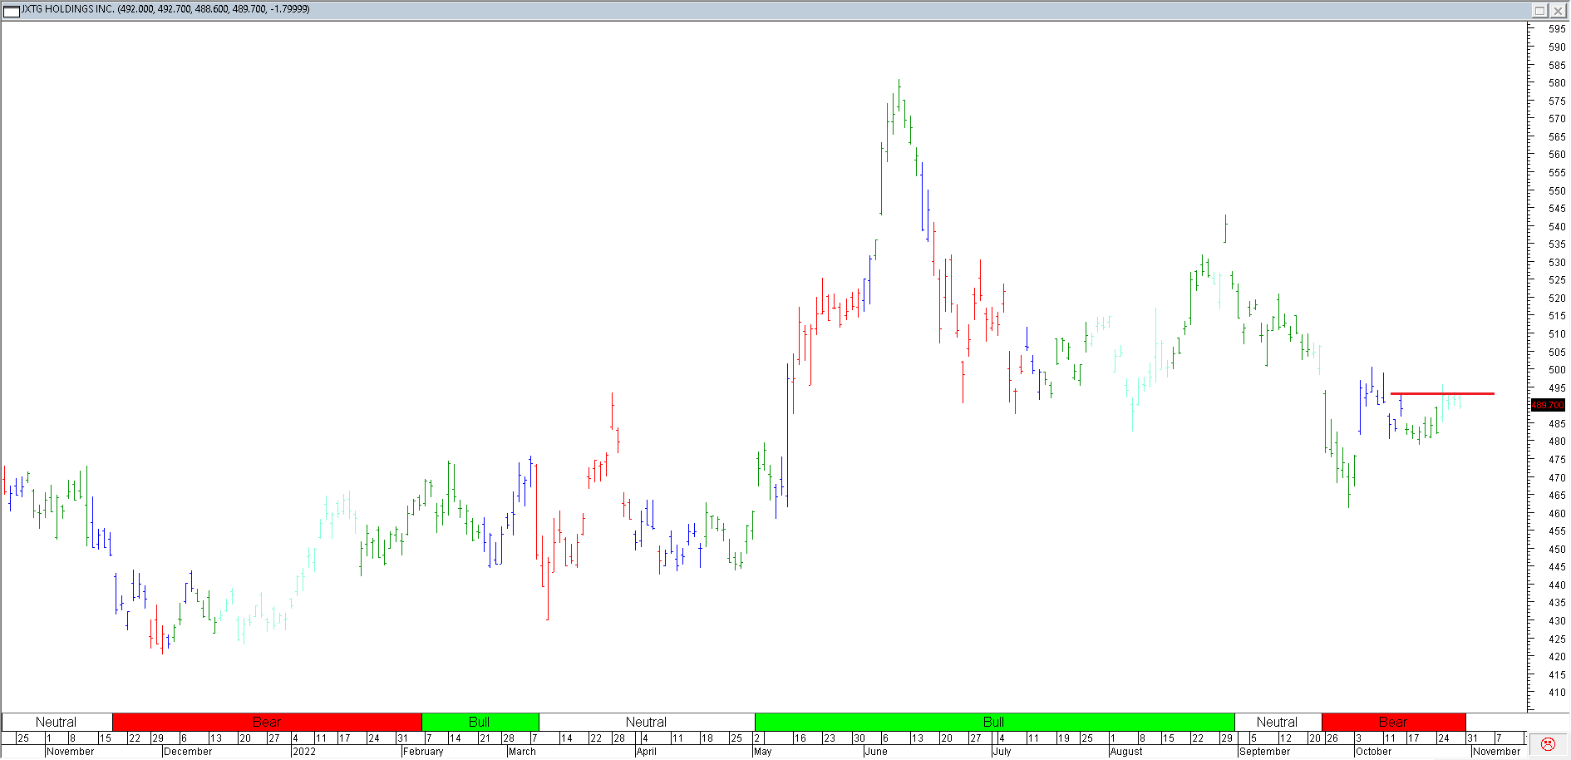The height and width of the screenshot is (760, 1571).
Task: Close the JXTG Holdings chart window
Action: (1557, 10)
